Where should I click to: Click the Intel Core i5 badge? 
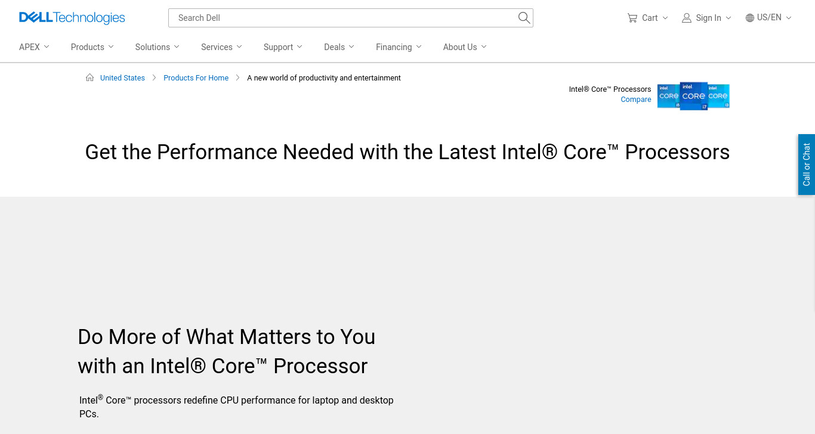coord(669,96)
